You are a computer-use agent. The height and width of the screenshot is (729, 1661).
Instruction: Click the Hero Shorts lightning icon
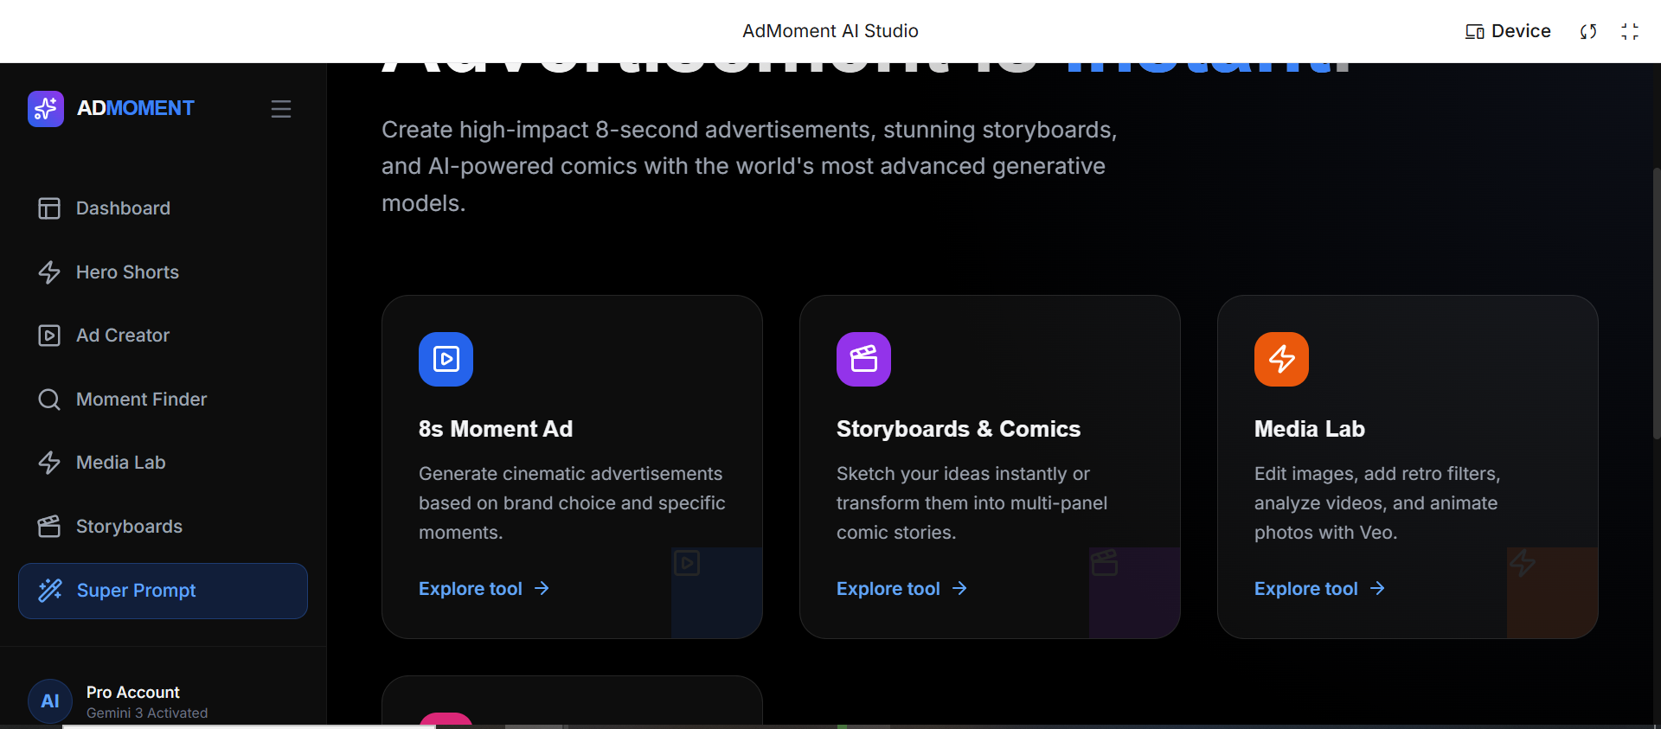(x=49, y=272)
